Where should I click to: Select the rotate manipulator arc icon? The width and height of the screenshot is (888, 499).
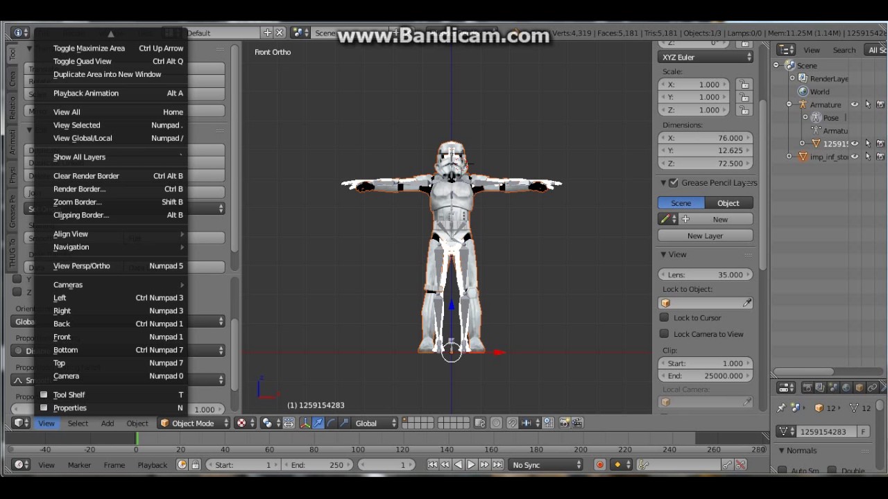[x=331, y=423]
